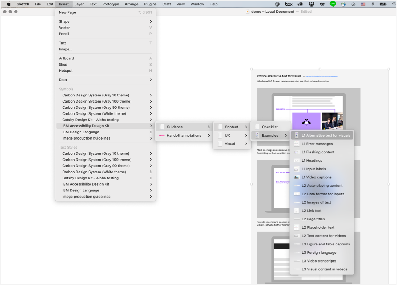Select Checklist in the Content submenu
Viewport: 397px width, 285px height.
point(270,127)
